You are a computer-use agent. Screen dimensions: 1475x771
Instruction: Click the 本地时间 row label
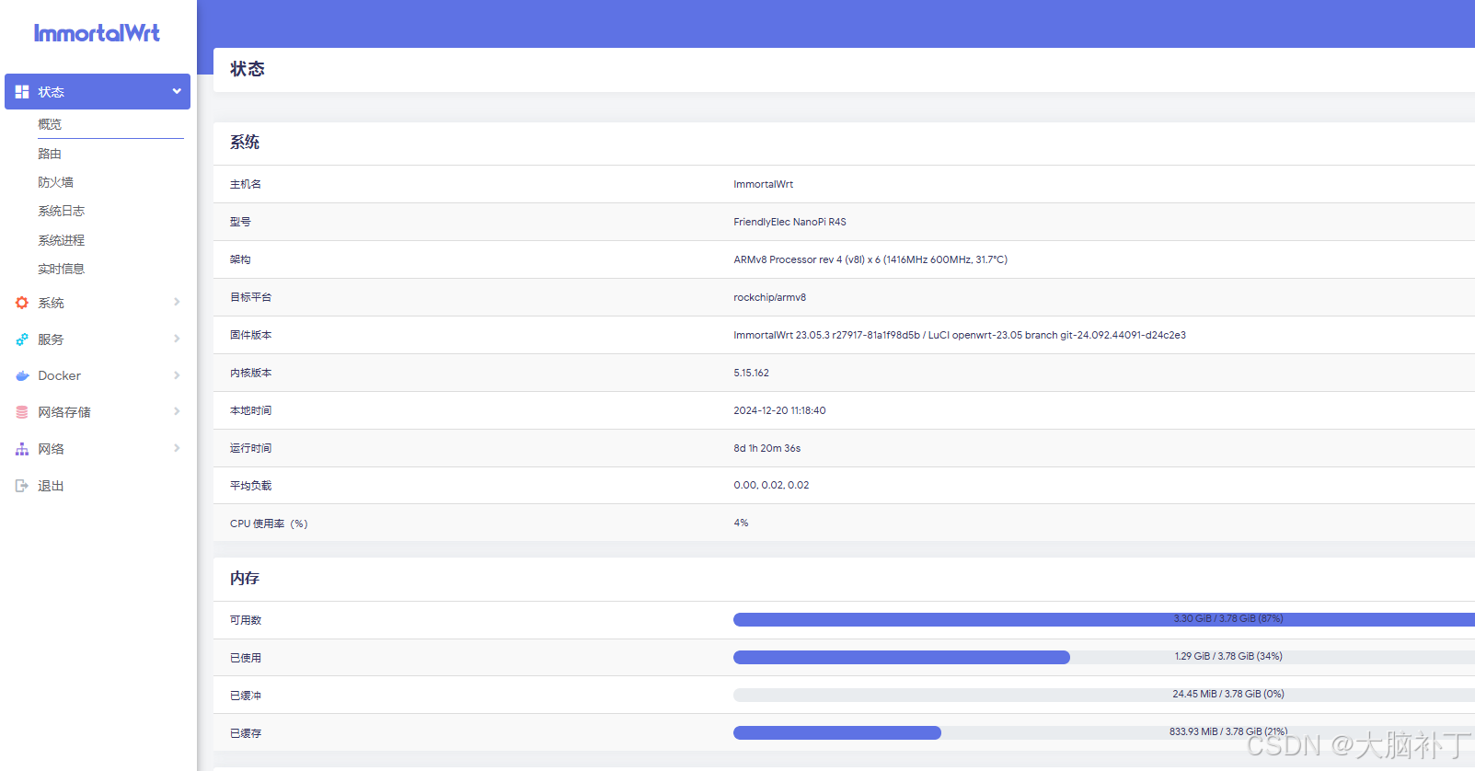250,410
